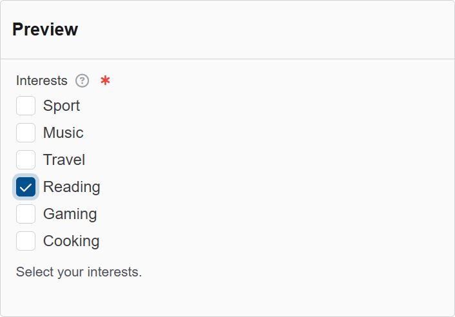Click the Music option label text
This screenshot has height=317, width=455.
coord(63,133)
